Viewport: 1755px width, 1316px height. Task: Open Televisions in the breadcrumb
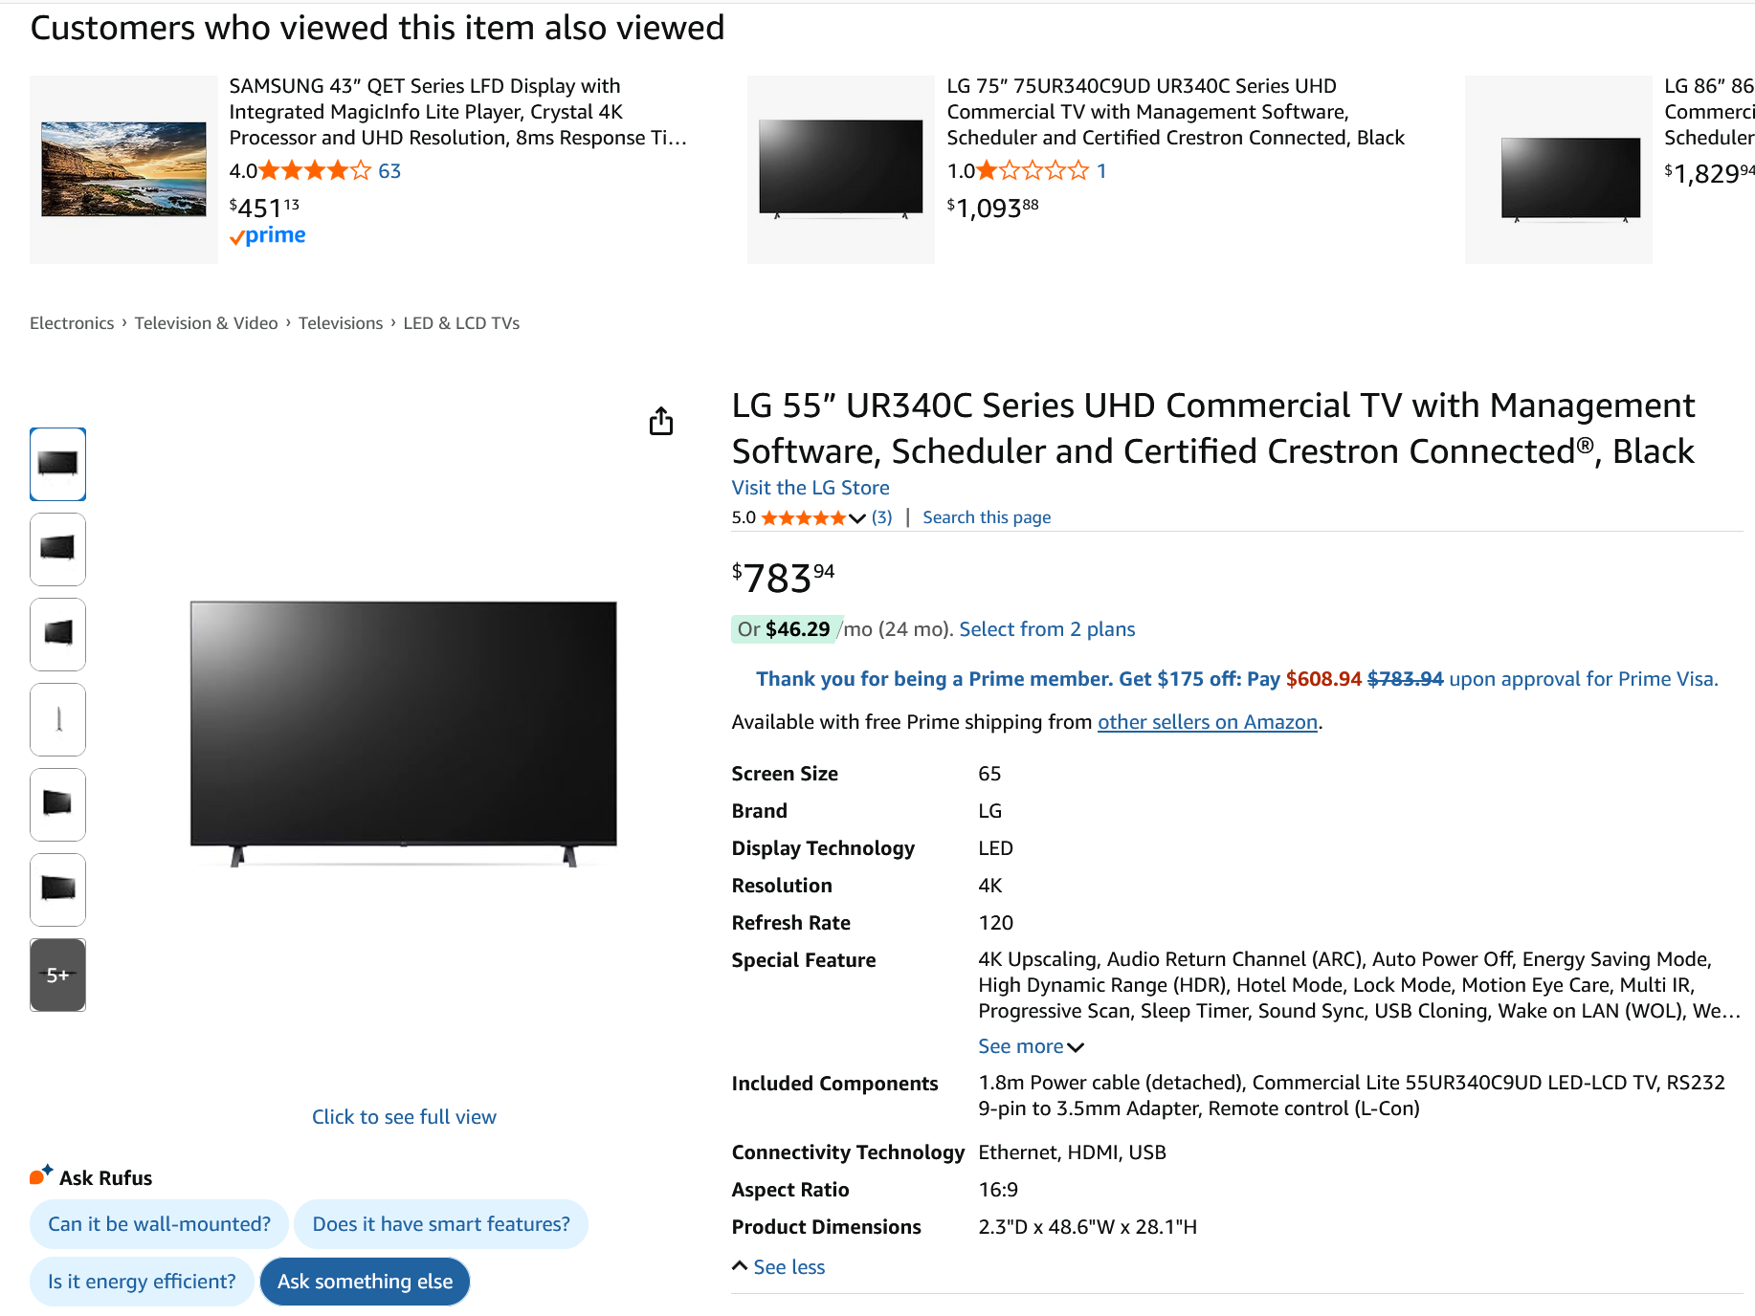pyautogui.click(x=340, y=323)
